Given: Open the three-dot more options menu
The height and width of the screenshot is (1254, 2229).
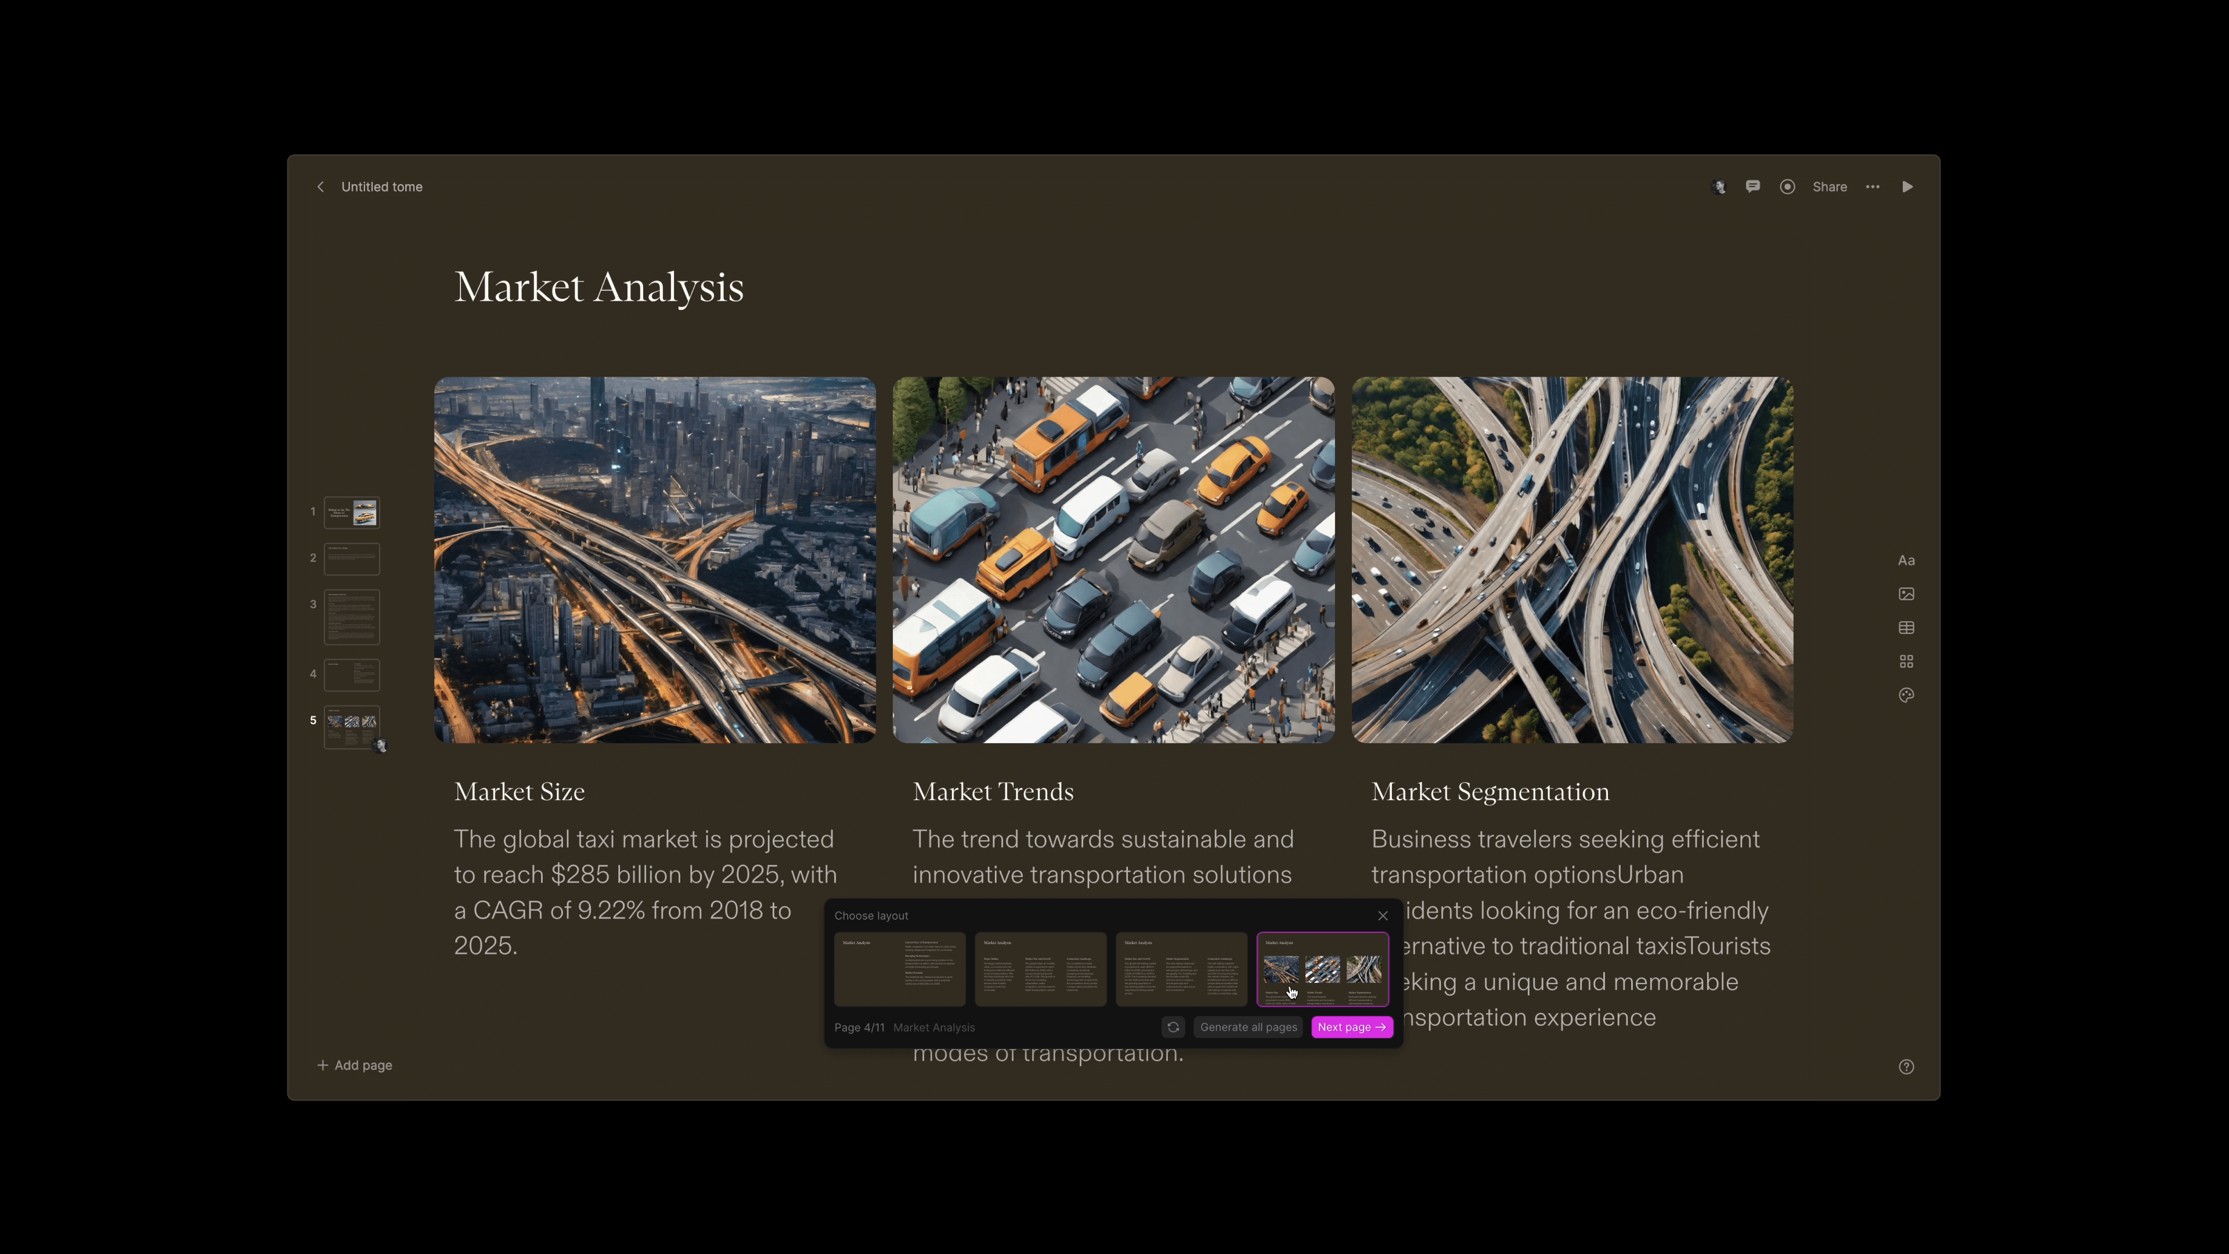Looking at the screenshot, I should click(x=1873, y=187).
